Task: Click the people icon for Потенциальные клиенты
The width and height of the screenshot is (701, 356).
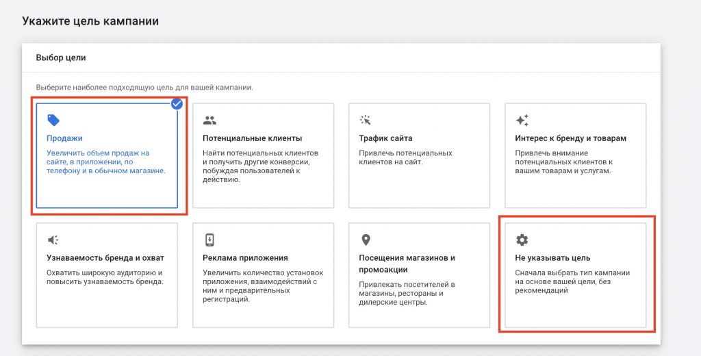Action: coord(209,120)
